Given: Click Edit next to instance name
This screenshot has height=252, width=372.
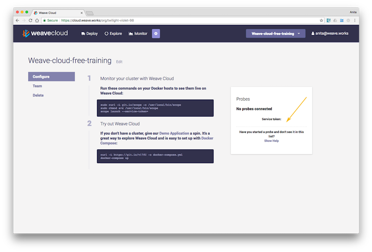Looking at the screenshot, I should point(119,62).
